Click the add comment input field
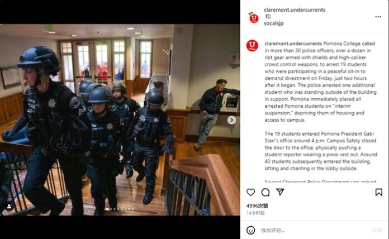 click(x=315, y=230)
